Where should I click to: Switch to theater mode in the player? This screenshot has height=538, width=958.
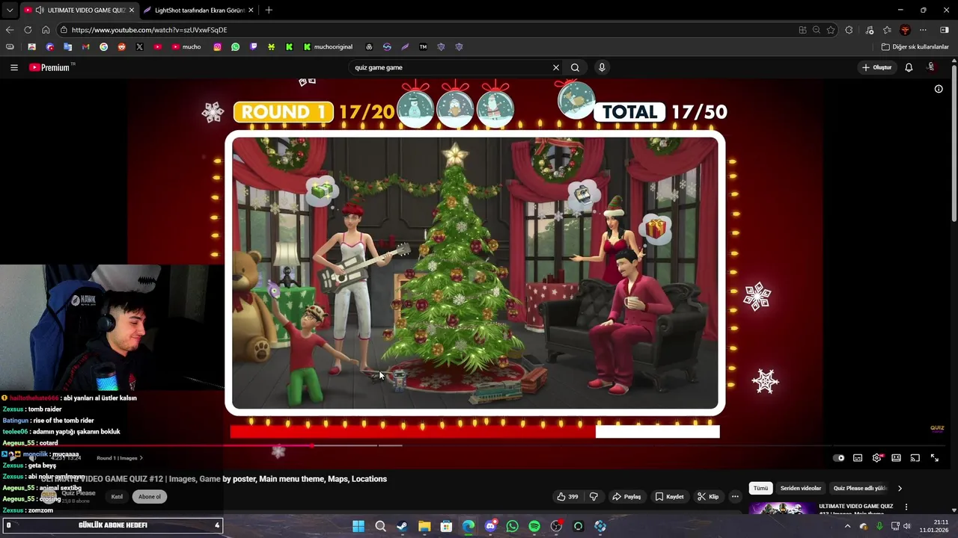click(896, 458)
